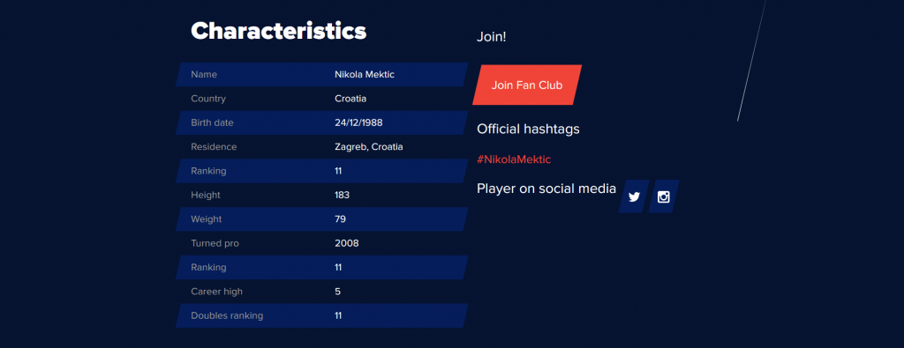
Task: Click the Player on social media text
Action: coord(546,189)
